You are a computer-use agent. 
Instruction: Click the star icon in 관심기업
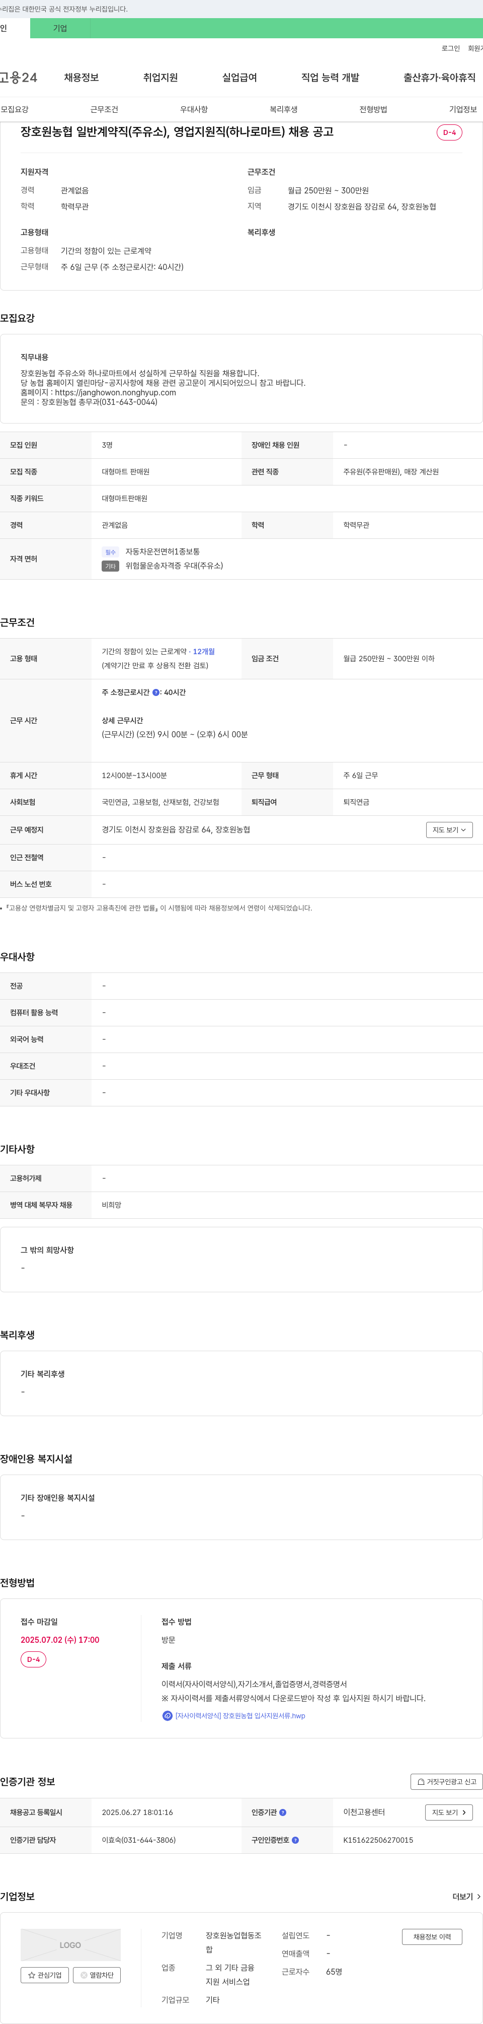click(x=31, y=1975)
